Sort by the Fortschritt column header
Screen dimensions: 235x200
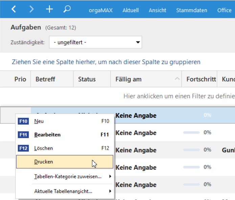click(199, 79)
